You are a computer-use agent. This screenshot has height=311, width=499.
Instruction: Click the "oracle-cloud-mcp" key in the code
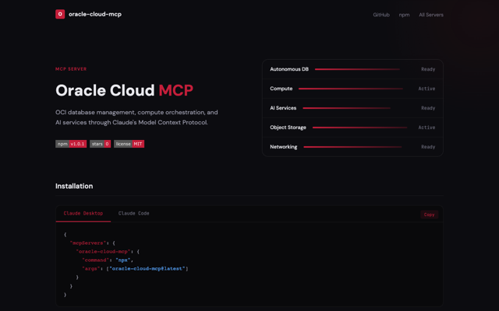(104, 251)
